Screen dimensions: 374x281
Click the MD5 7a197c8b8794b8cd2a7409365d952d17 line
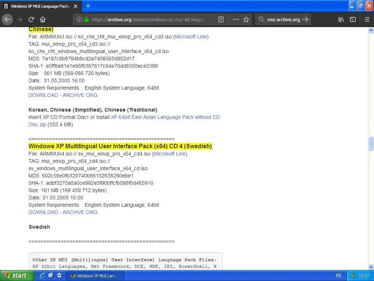click(81, 59)
